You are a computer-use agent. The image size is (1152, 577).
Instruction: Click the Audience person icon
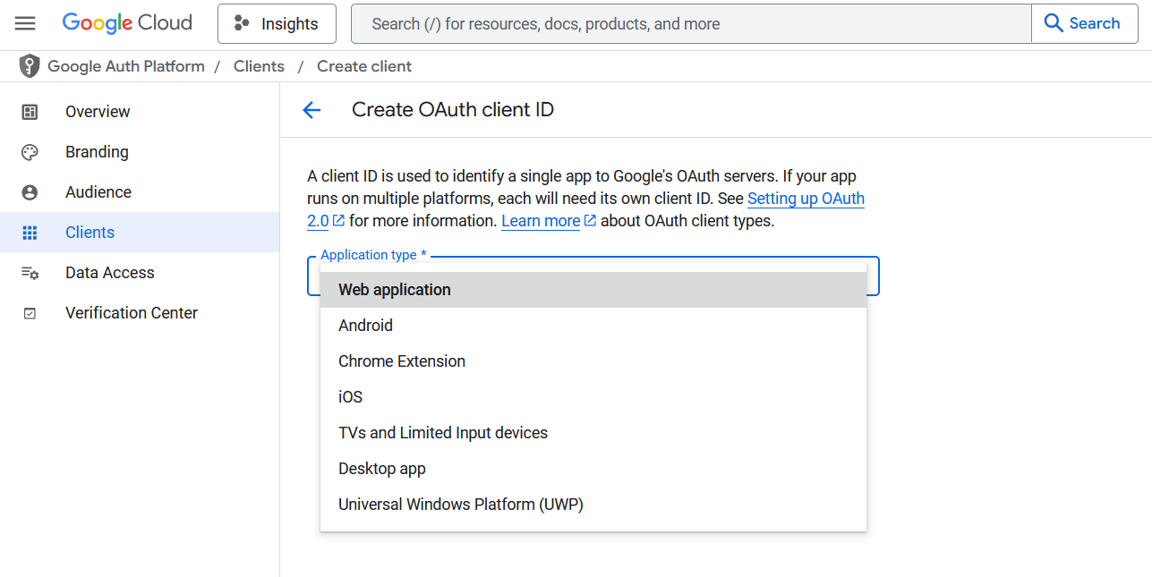pos(30,191)
